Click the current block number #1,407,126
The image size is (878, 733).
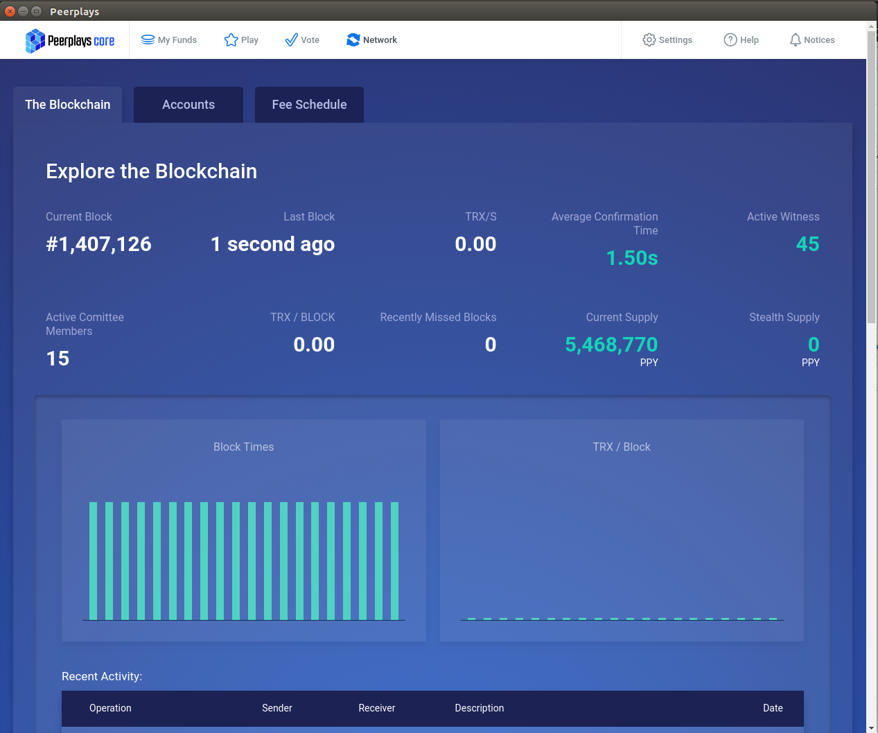[x=98, y=244]
